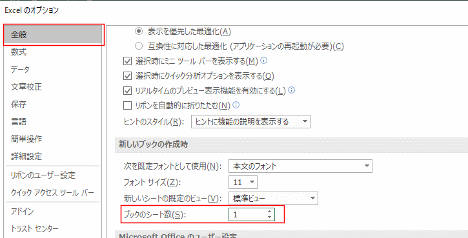Screen dimensions: 468x238
Task: Open the ヒントのスタイル dropdown
Action: pyautogui.click(x=250, y=122)
